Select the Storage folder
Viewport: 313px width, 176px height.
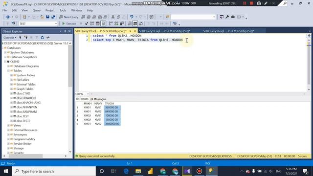(x=19, y=148)
